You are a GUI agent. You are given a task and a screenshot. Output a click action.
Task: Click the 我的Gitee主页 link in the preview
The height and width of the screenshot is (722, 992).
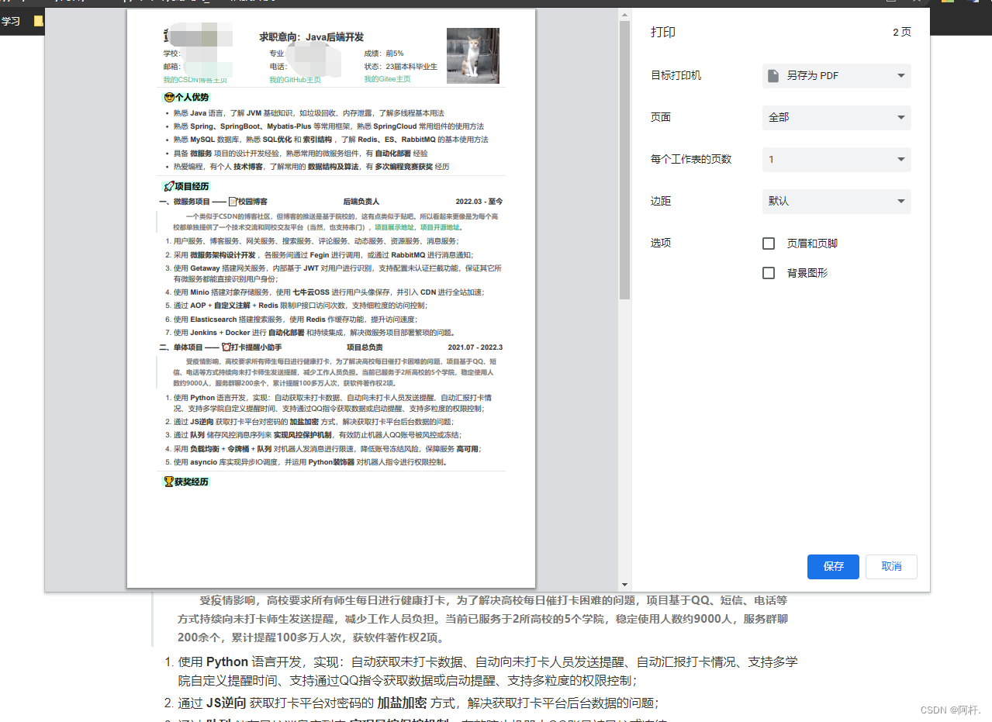click(x=387, y=79)
